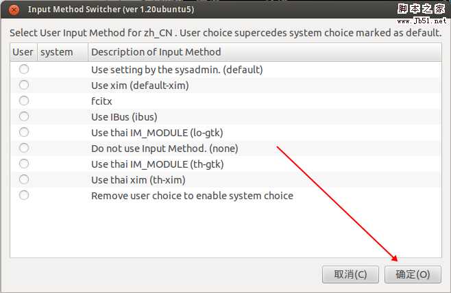Choose the thai IM_MODULE (th-gtk) radio button
Image resolution: width=451 pixels, height=293 pixels.
[24, 164]
